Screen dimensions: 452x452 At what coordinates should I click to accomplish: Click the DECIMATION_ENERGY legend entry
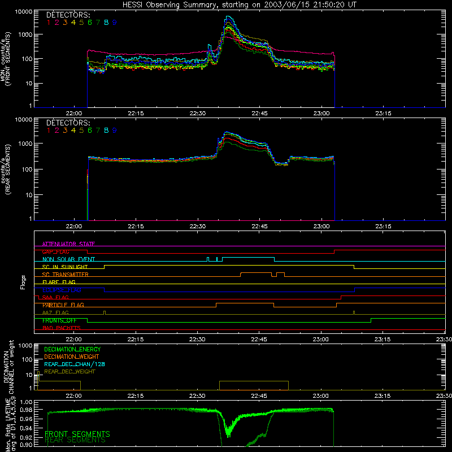[x=72, y=349]
